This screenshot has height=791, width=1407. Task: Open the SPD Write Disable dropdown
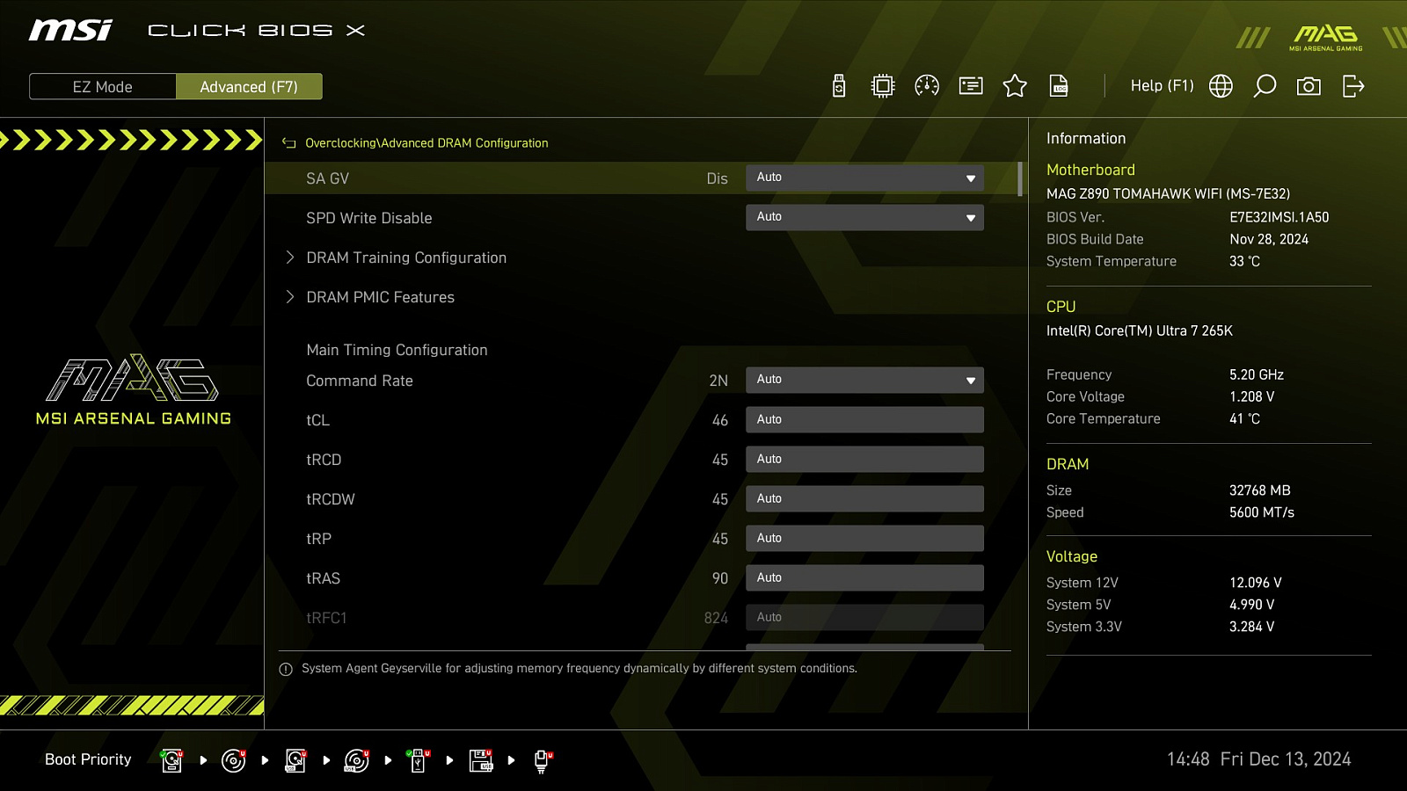tap(864, 217)
